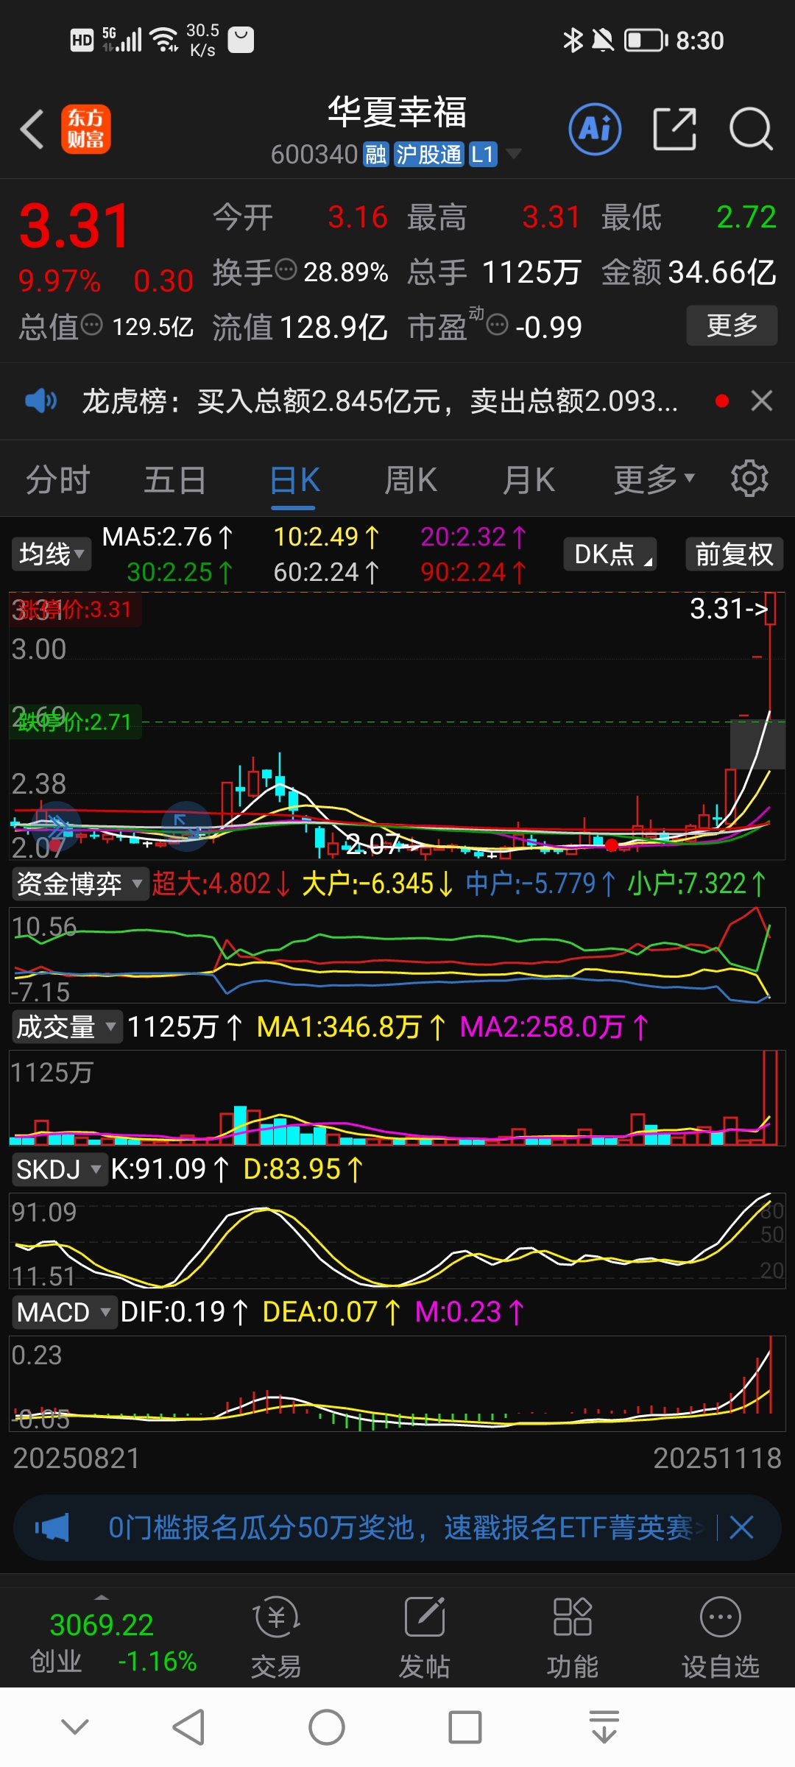Open the 成交量 indicator dropdown
This screenshot has width=795, height=1767.
pos(66,1026)
